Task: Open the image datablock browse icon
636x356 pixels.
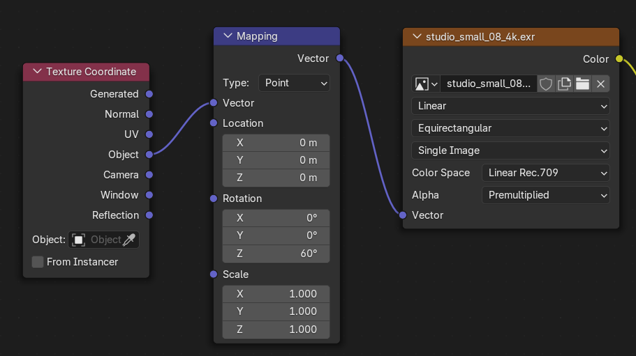Action: [426, 84]
